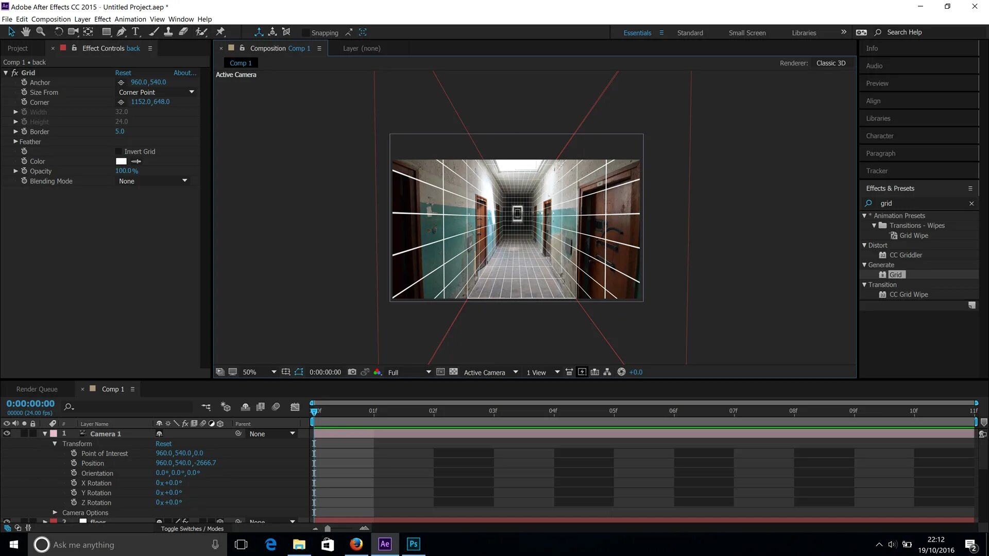The height and width of the screenshot is (556, 989).
Task: Select the Rotation tool
Action: click(58, 32)
